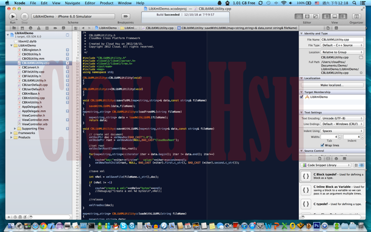The image size is (371, 232).
Task: Open the Code Snippet Library dropdown
Action: (x=326, y=165)
